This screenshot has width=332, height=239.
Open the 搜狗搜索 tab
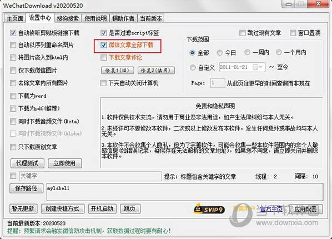[68, 18]
